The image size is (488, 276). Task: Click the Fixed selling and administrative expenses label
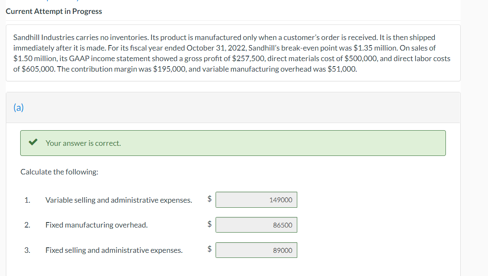[114, 250]
